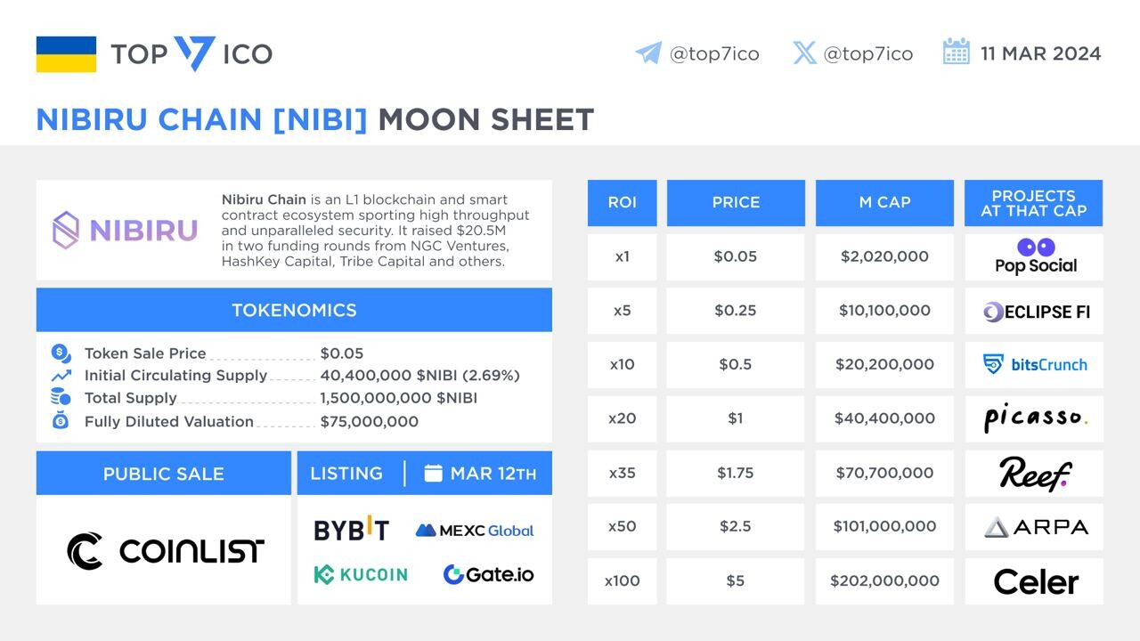Click the x100 ROI cell
This screenshot has height=641, width=1140.
coord(622,580)
